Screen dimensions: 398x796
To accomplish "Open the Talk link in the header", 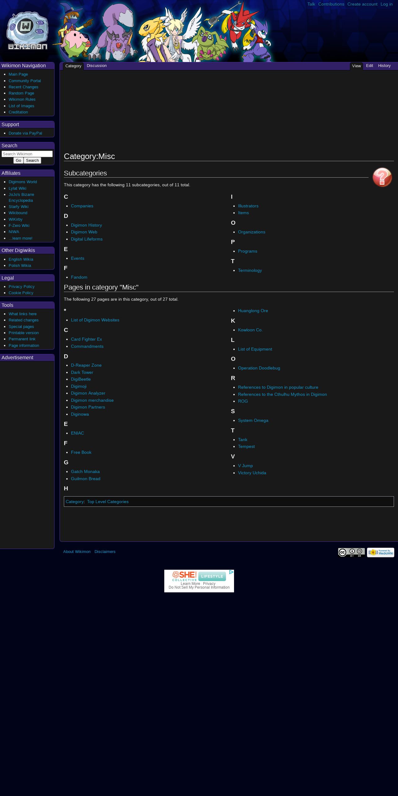I will pos(311,4).
